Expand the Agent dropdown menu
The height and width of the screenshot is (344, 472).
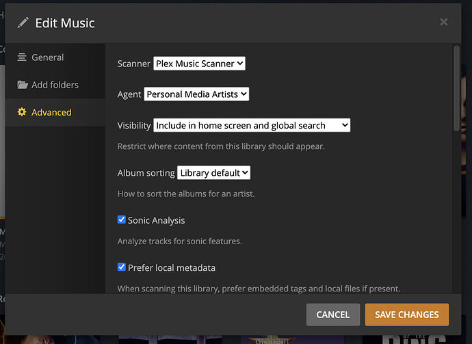pos(196,94)
